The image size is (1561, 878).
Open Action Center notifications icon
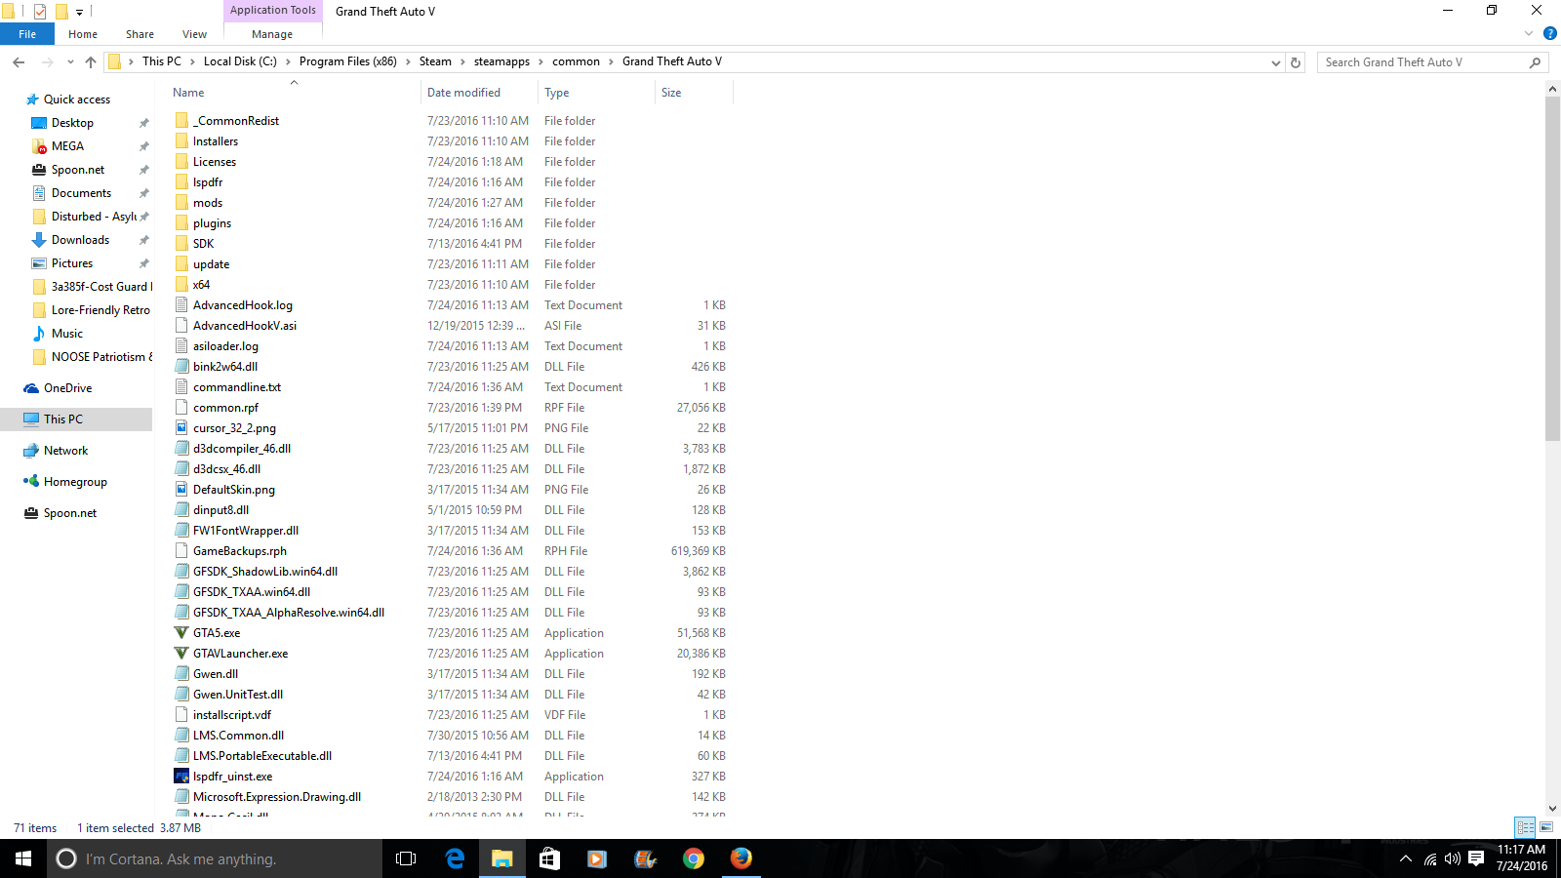[1476, 858]
